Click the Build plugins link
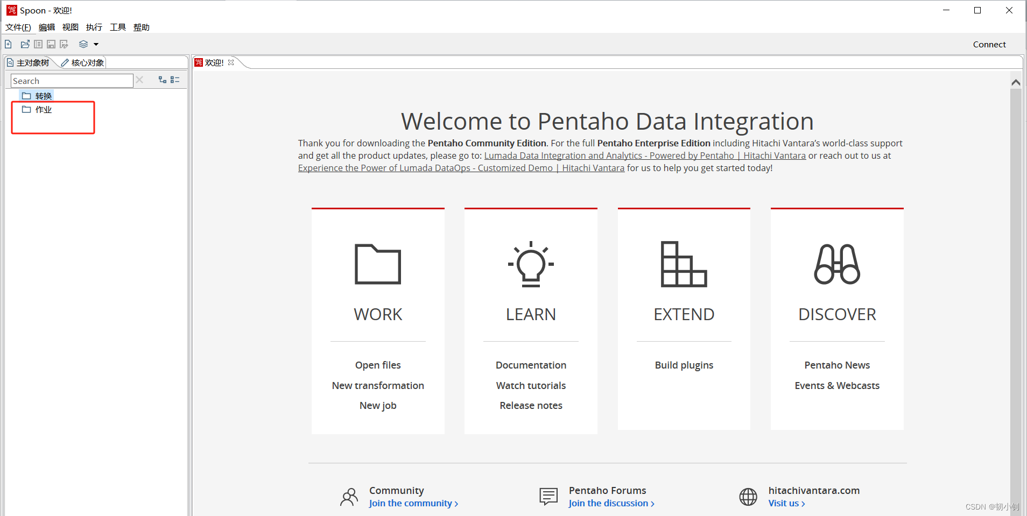Screen dimensions: 1027x516 [684, 365]
